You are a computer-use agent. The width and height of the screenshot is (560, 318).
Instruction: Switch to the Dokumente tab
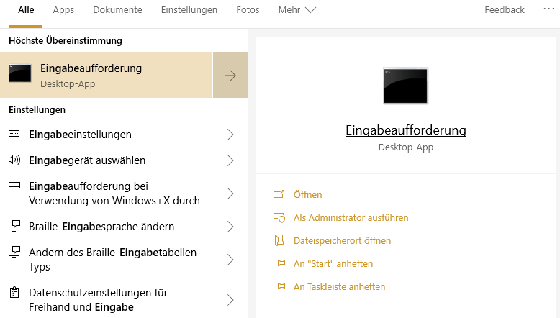117,9
